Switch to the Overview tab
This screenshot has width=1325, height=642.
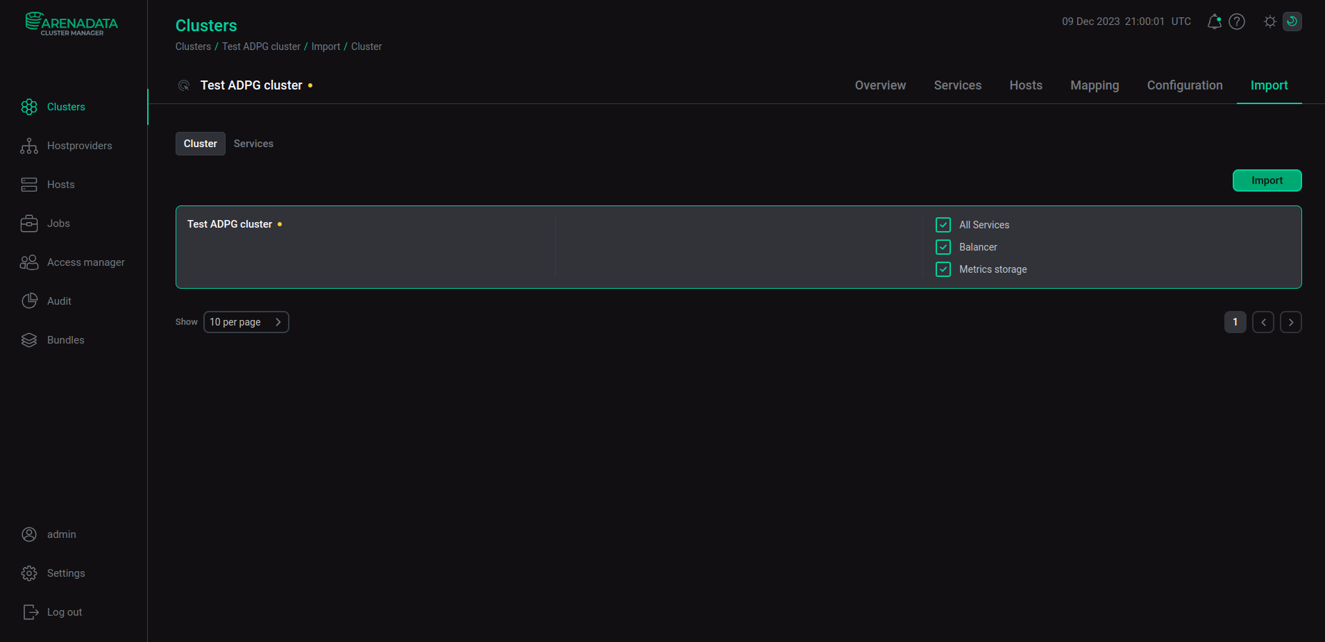point(880,85)
